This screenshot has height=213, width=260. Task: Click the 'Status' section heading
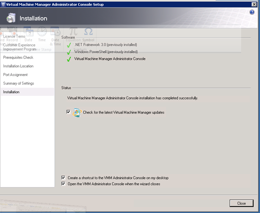(x=66, y=88)
